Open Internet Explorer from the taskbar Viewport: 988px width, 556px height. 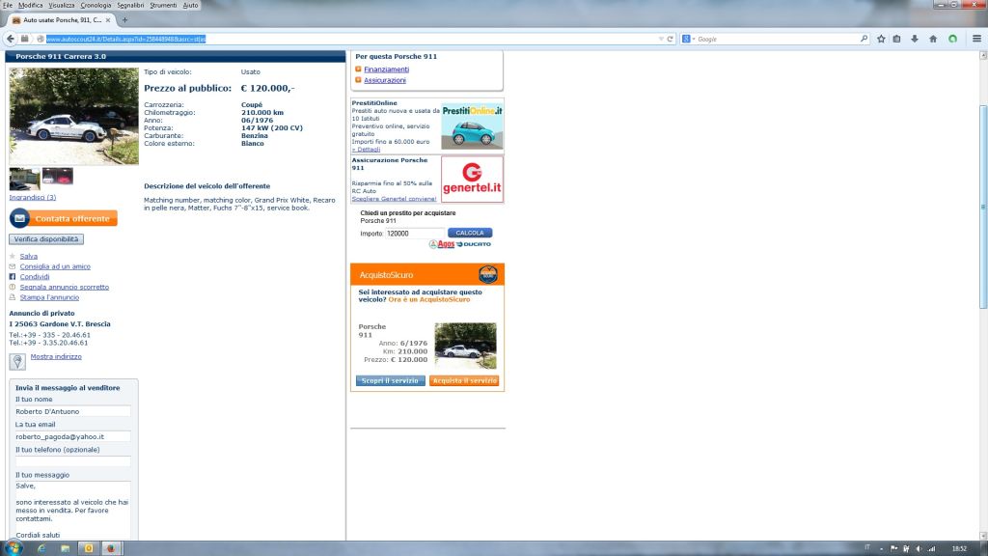41,548
